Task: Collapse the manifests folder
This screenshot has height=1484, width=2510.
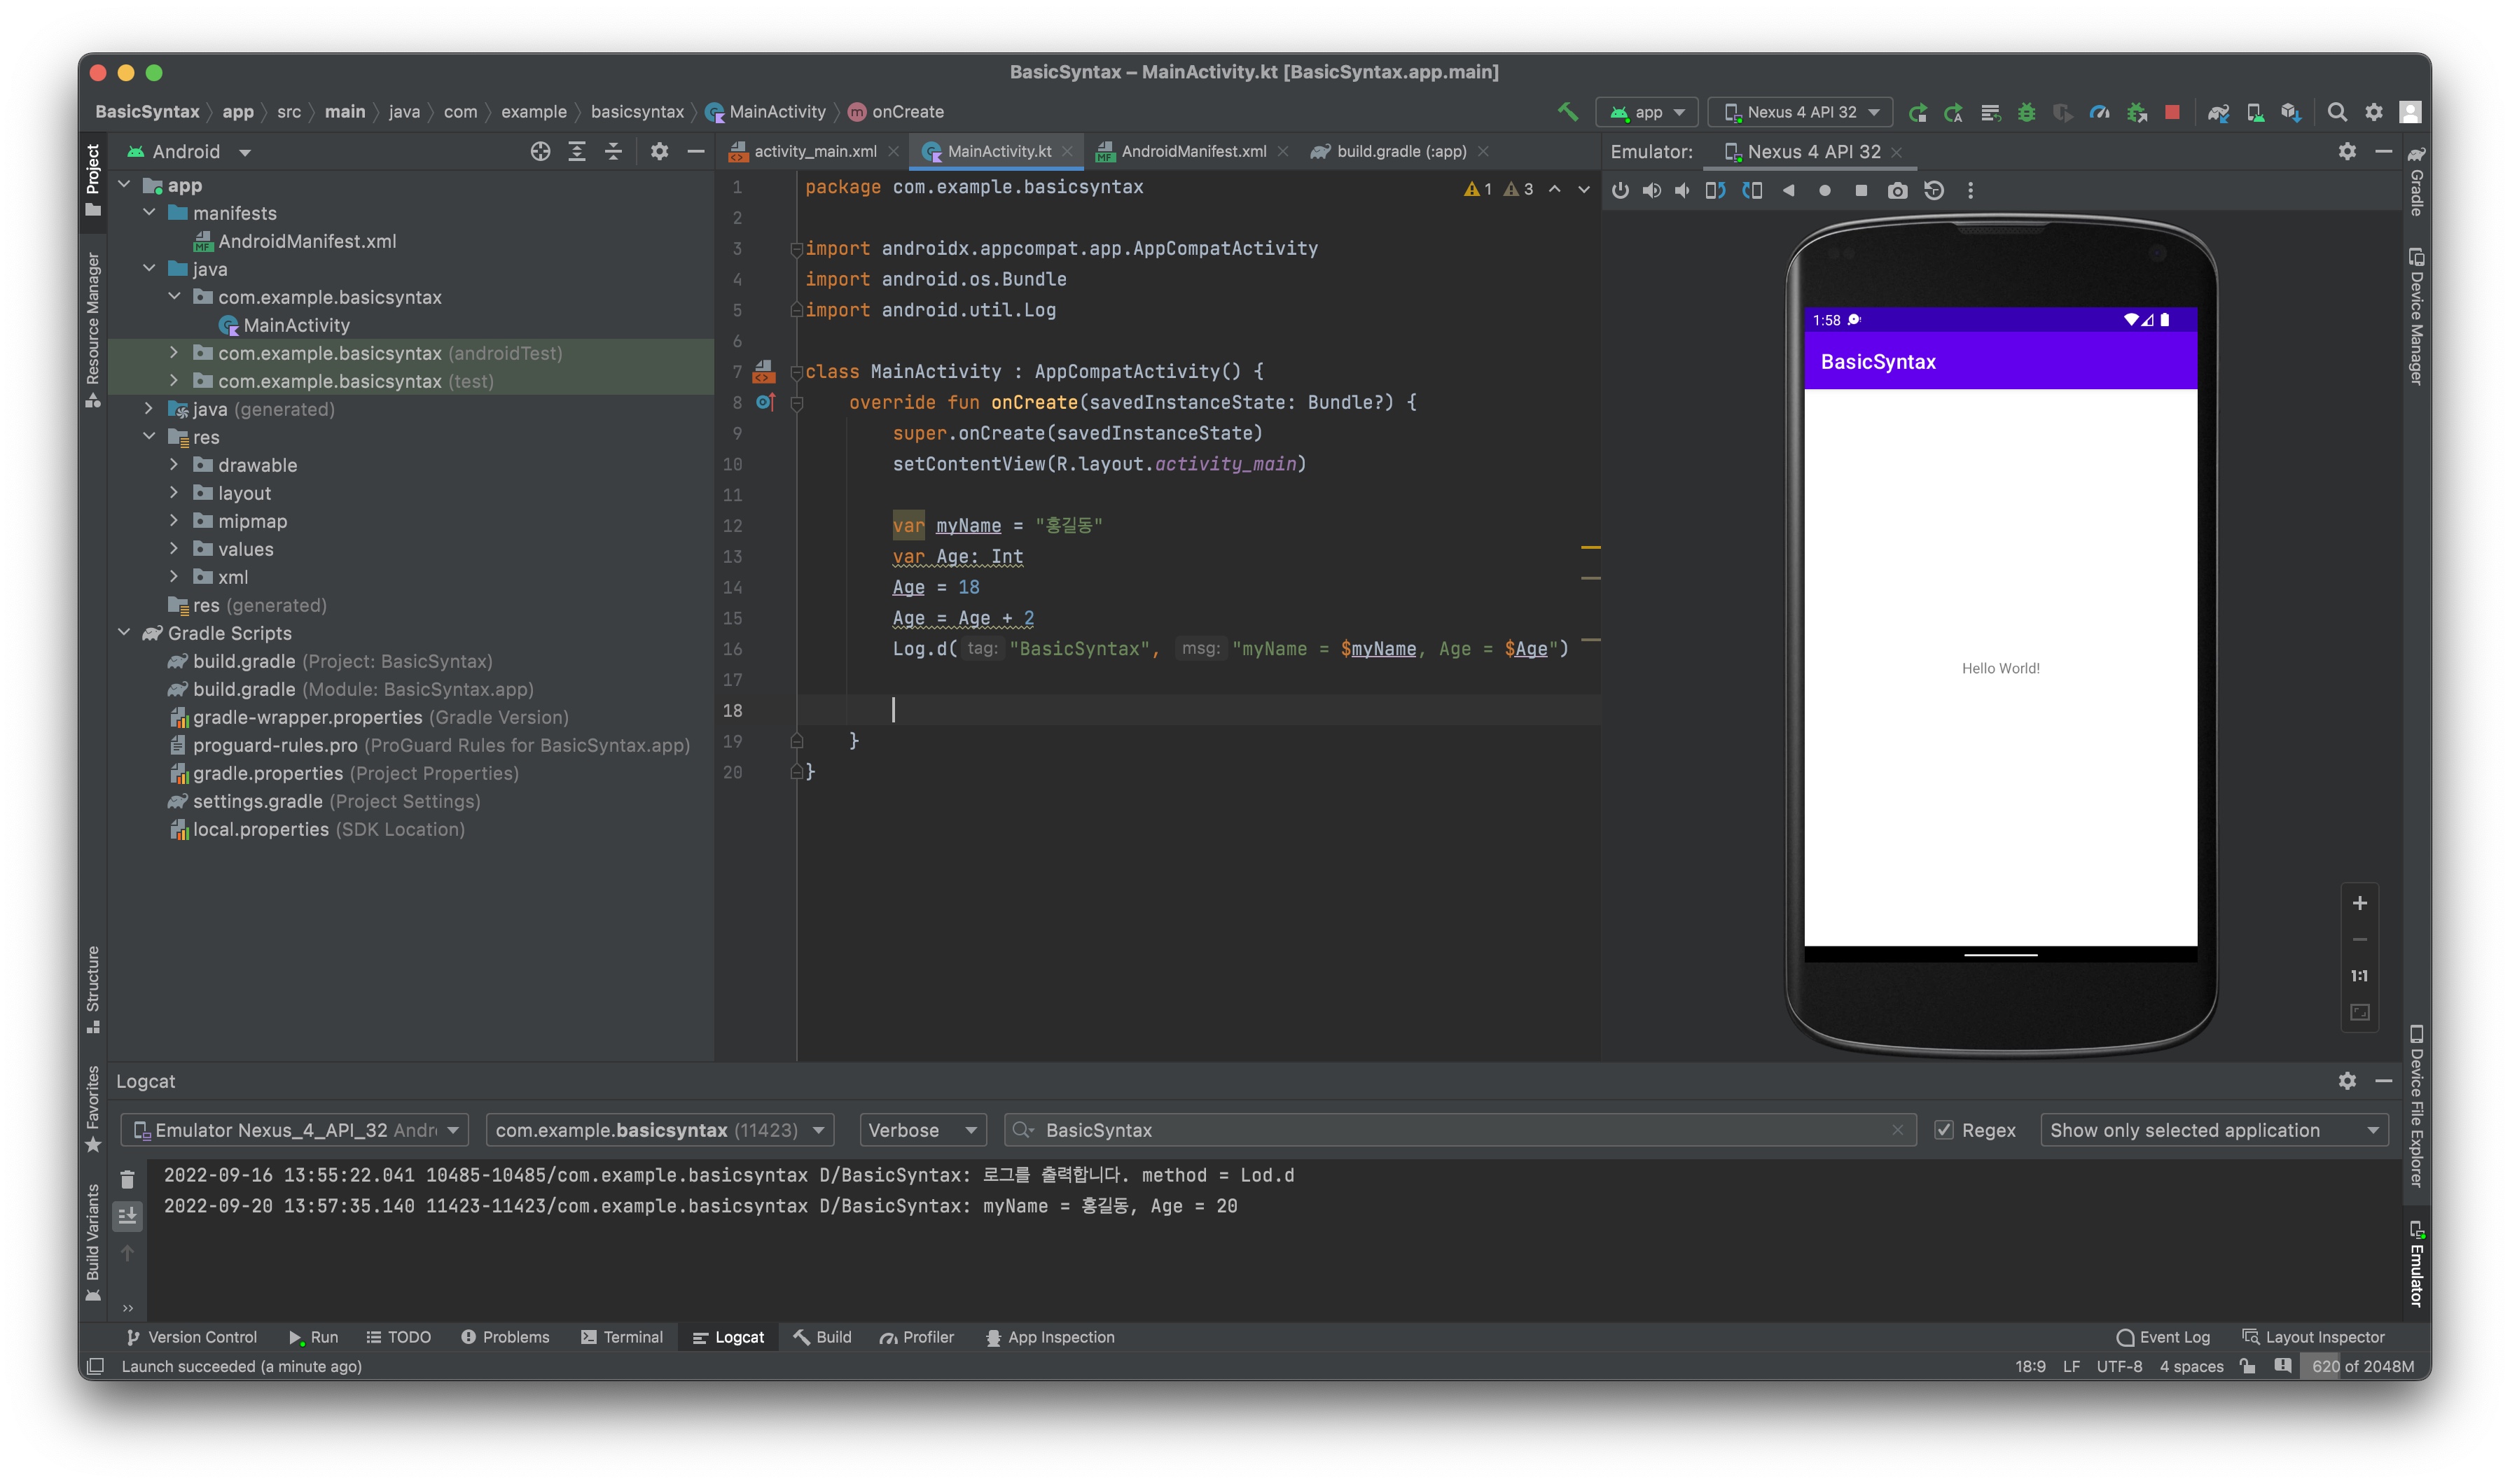Action: tap(149, 213)
